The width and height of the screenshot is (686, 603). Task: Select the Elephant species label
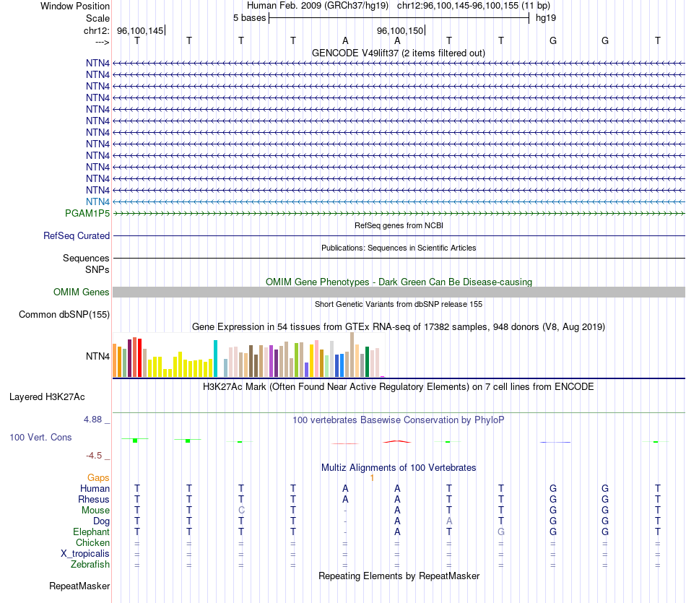(91, 532)
